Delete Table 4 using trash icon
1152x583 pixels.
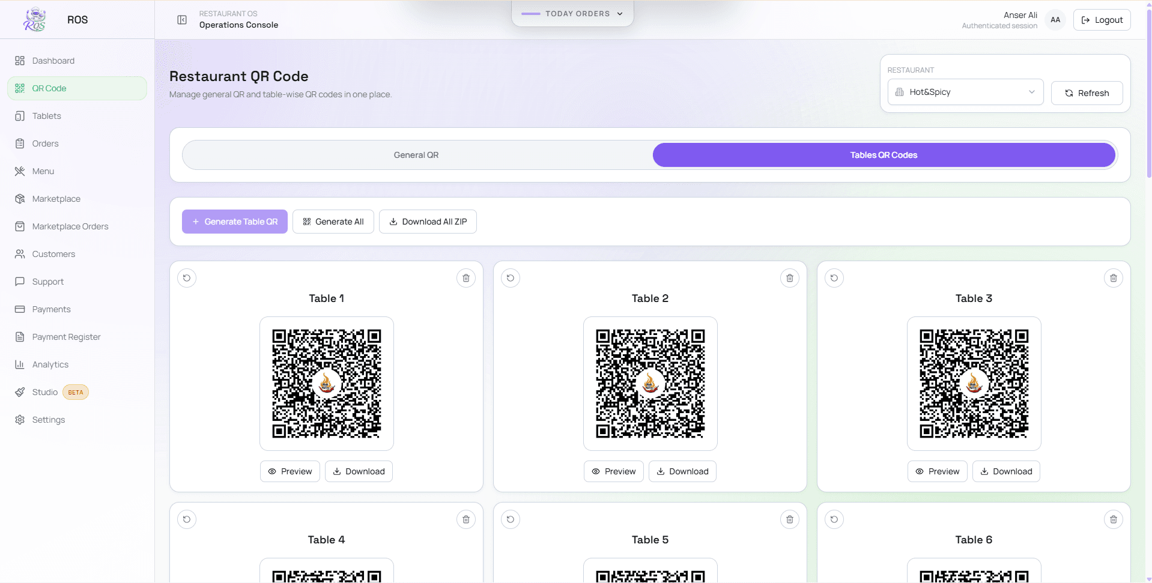pos(466,519)
